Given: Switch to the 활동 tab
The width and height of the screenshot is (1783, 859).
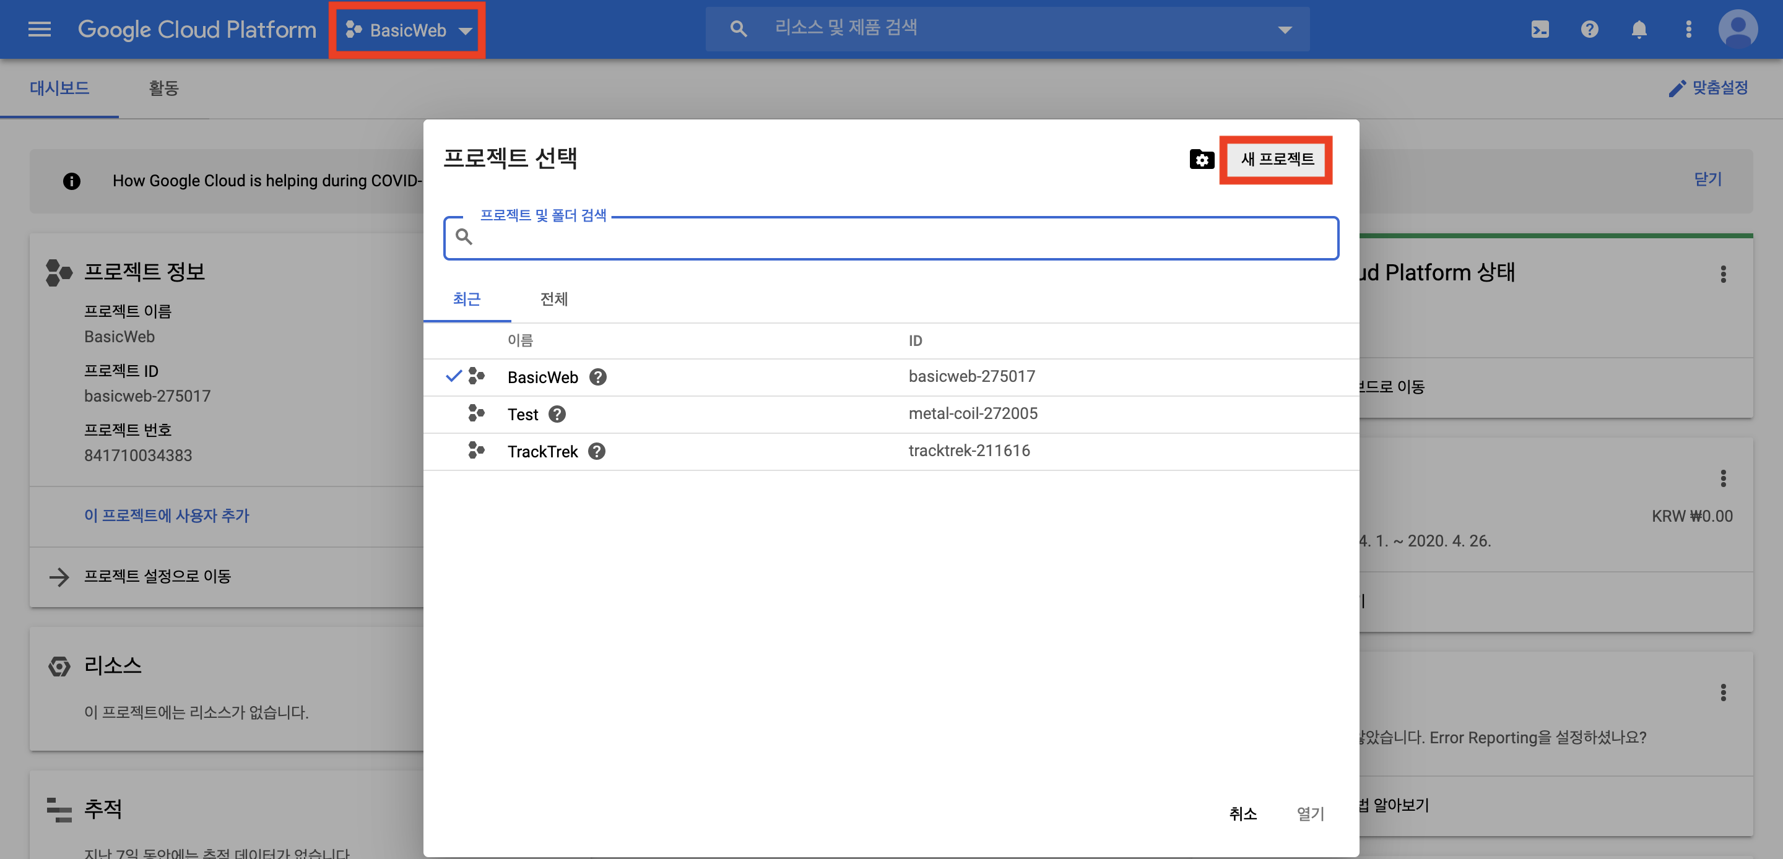Looking at the screenshot, I should pyautogui.click(x=163, y=88).
